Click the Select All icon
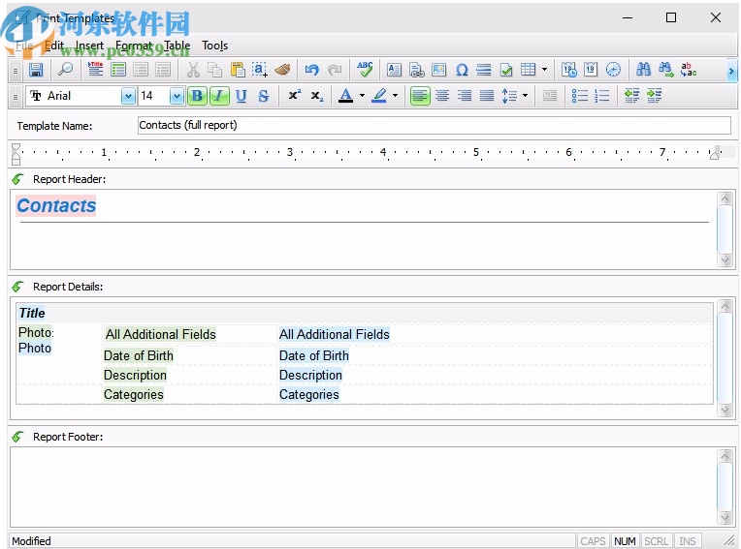Image resolution: width=741 pixels, height=549 pixels. pos(259,71)
